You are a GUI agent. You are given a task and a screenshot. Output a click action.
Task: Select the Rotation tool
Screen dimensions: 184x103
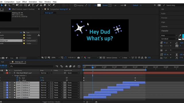[x=14, y=5]
